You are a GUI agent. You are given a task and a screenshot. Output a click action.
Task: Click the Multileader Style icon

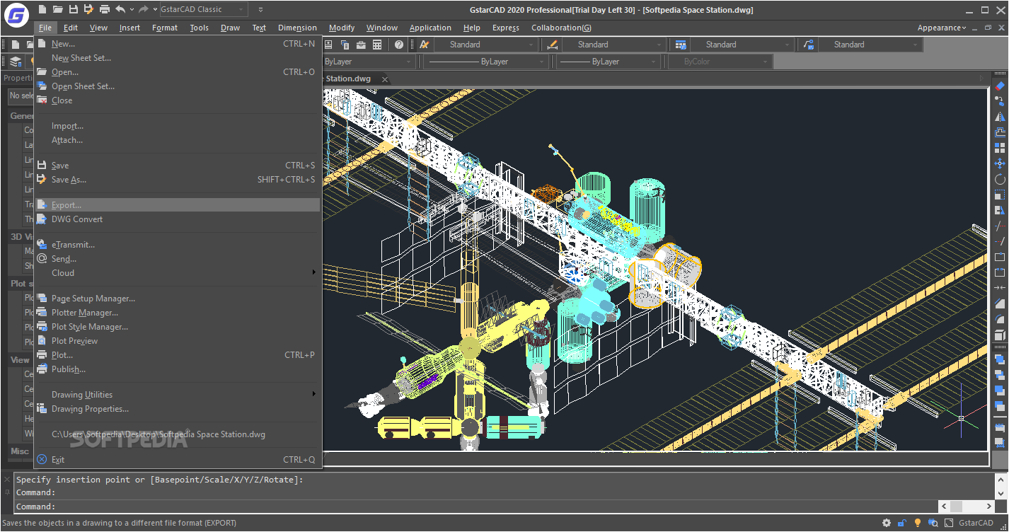(x=809, y=45)
